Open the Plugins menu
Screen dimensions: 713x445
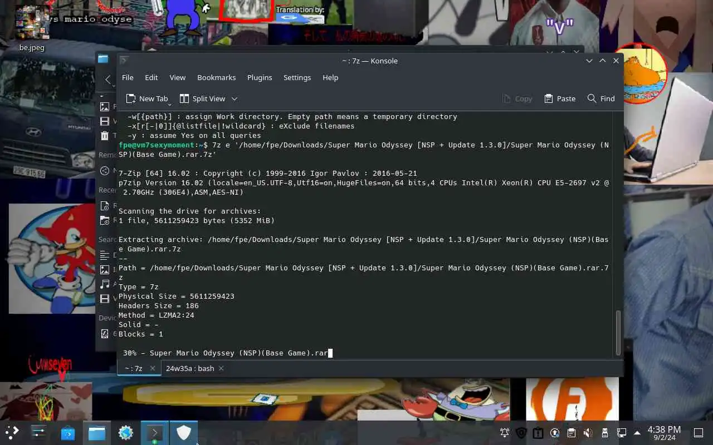coord(260,77)
